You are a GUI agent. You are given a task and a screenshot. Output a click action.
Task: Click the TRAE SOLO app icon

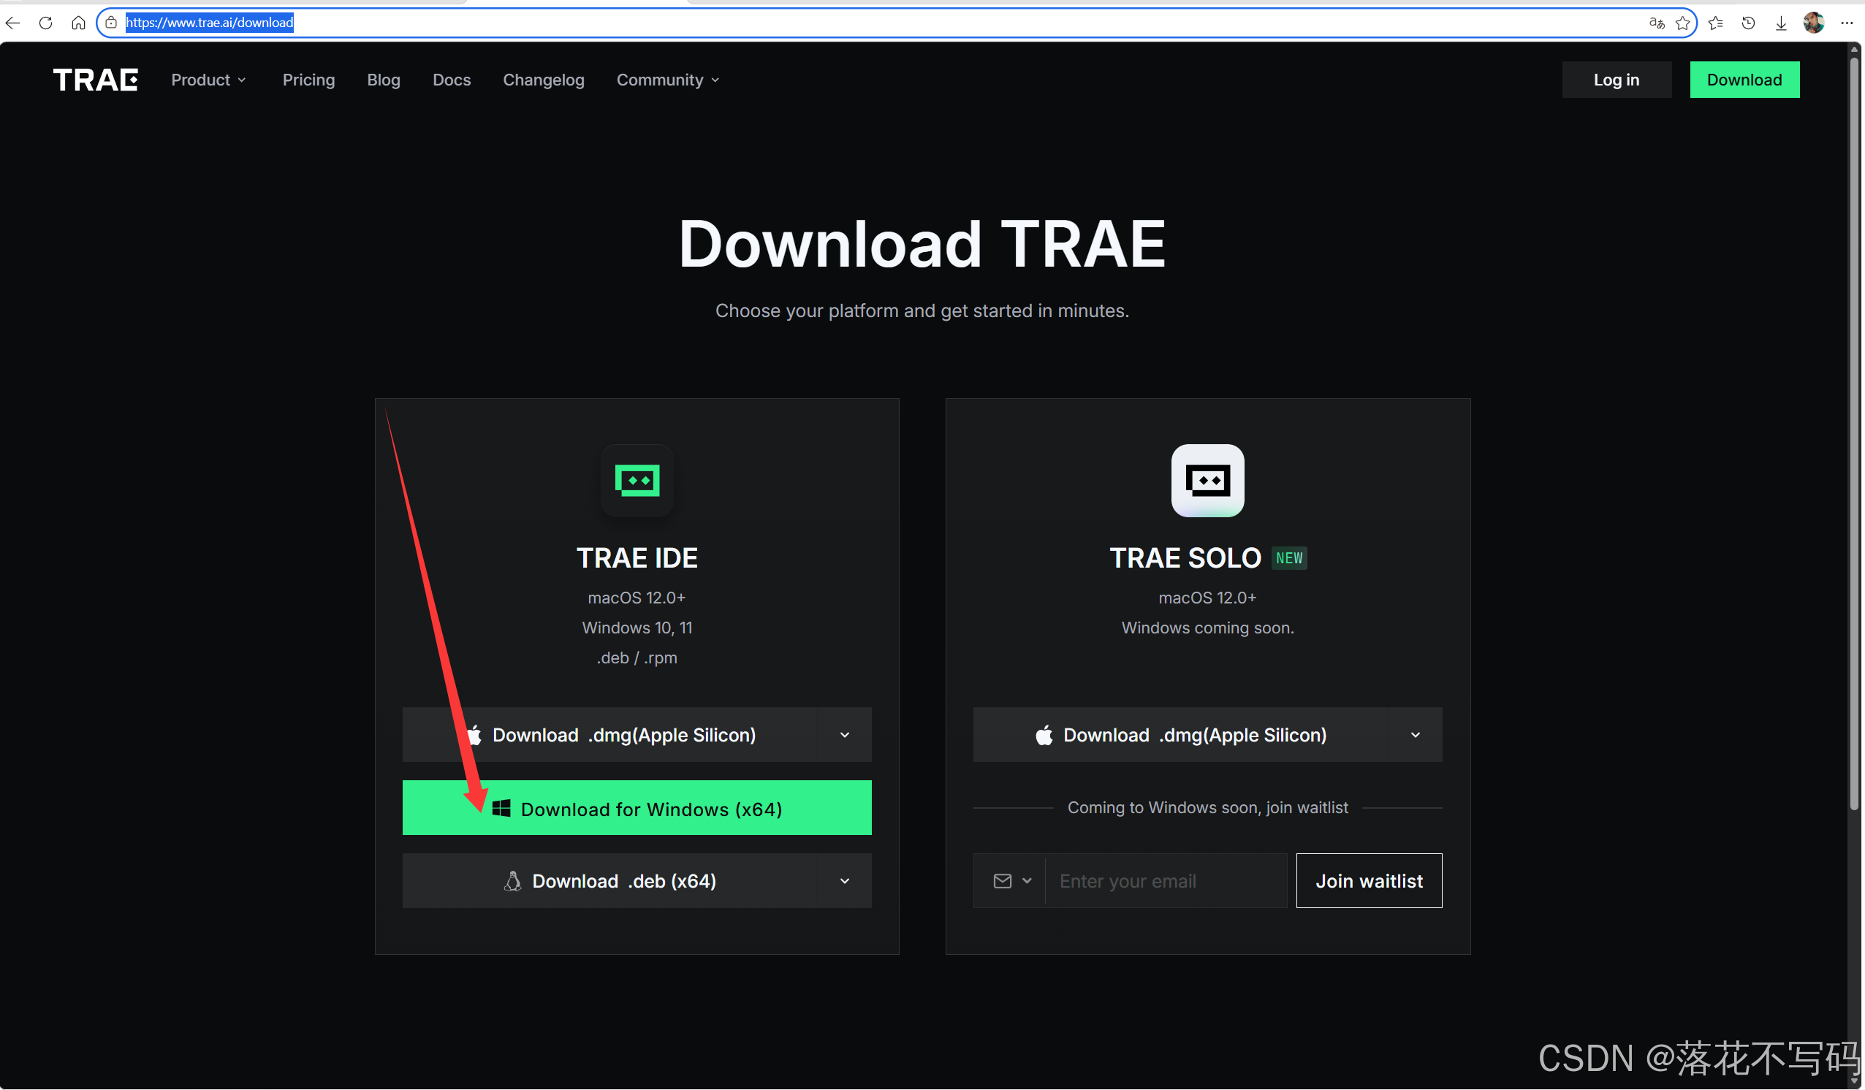pos(1207,480)
